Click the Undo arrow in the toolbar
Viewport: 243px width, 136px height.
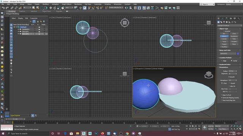coord(3,8)
